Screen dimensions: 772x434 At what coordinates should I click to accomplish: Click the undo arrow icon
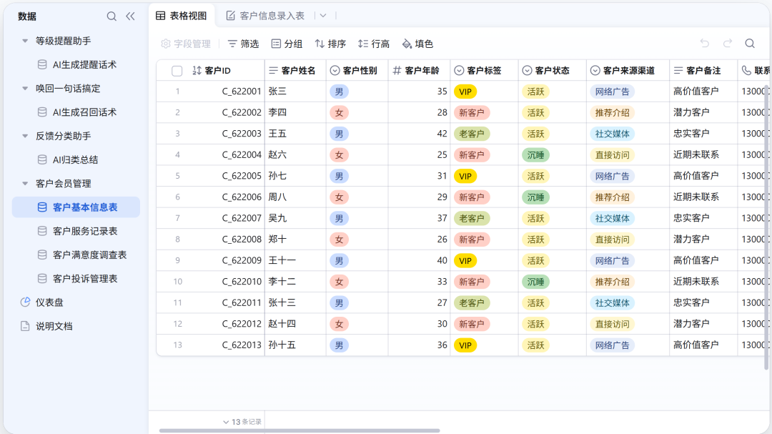[705, 44]
